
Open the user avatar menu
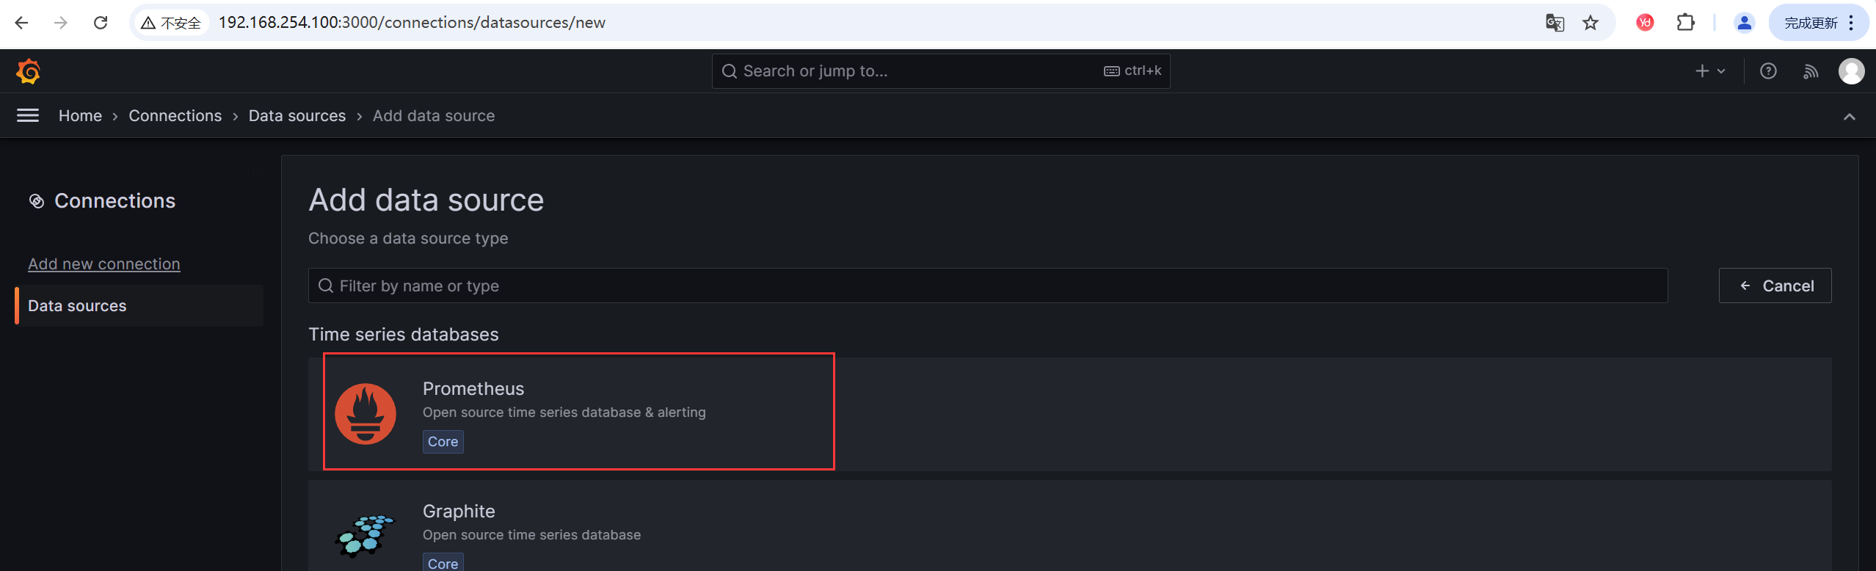point(1851,71)
